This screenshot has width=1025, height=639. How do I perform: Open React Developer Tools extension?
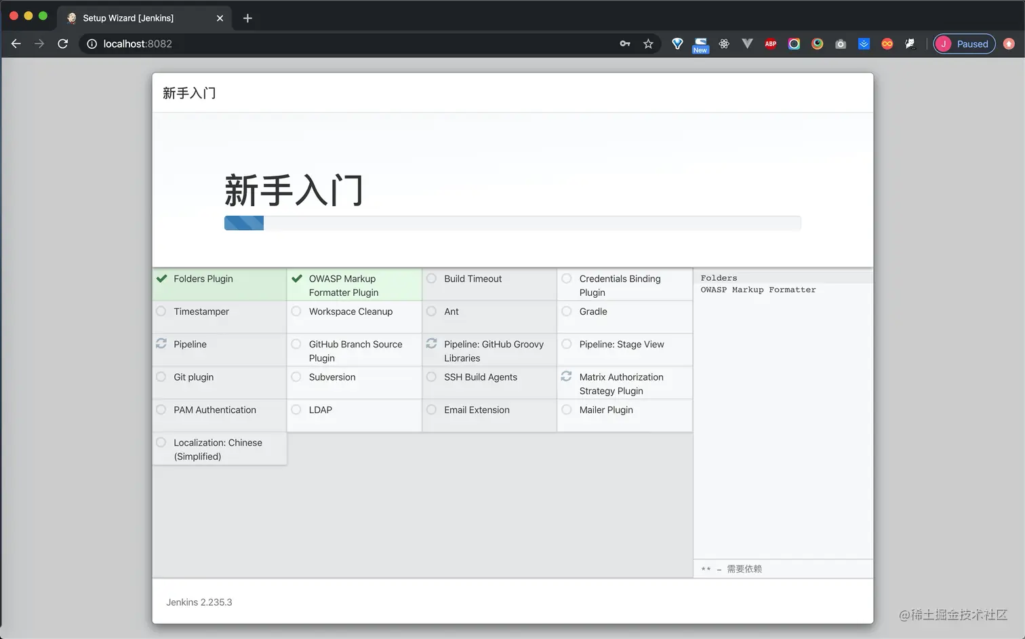coord(724,43)
